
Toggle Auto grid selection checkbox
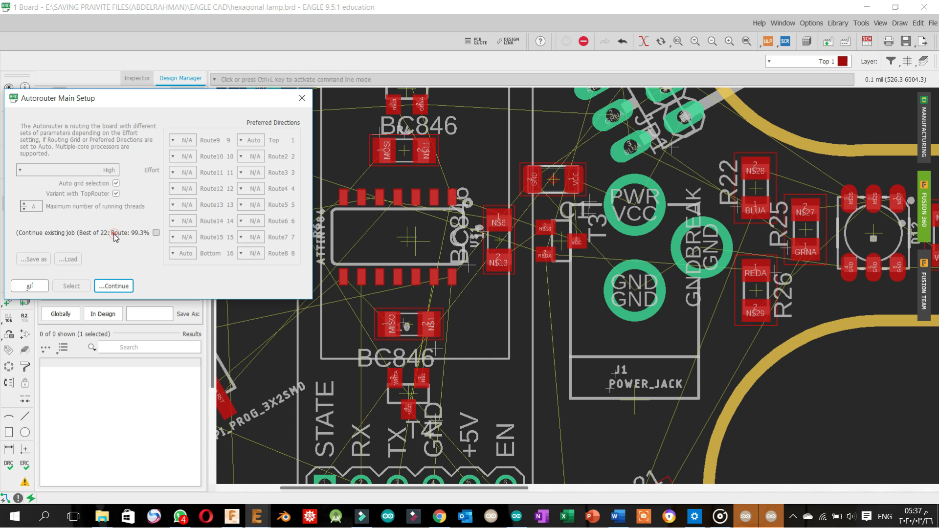pyautogui.click(x=116, y=183)
